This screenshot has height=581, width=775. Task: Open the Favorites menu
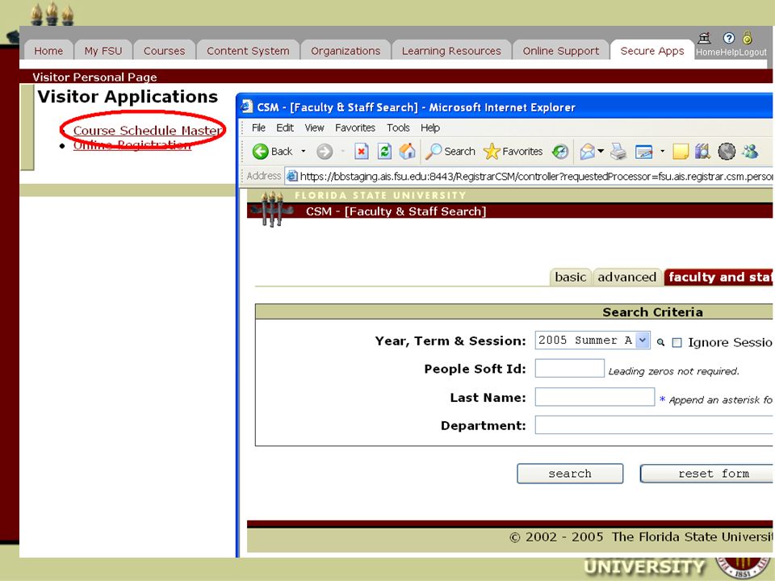click(x=355, y=128)
